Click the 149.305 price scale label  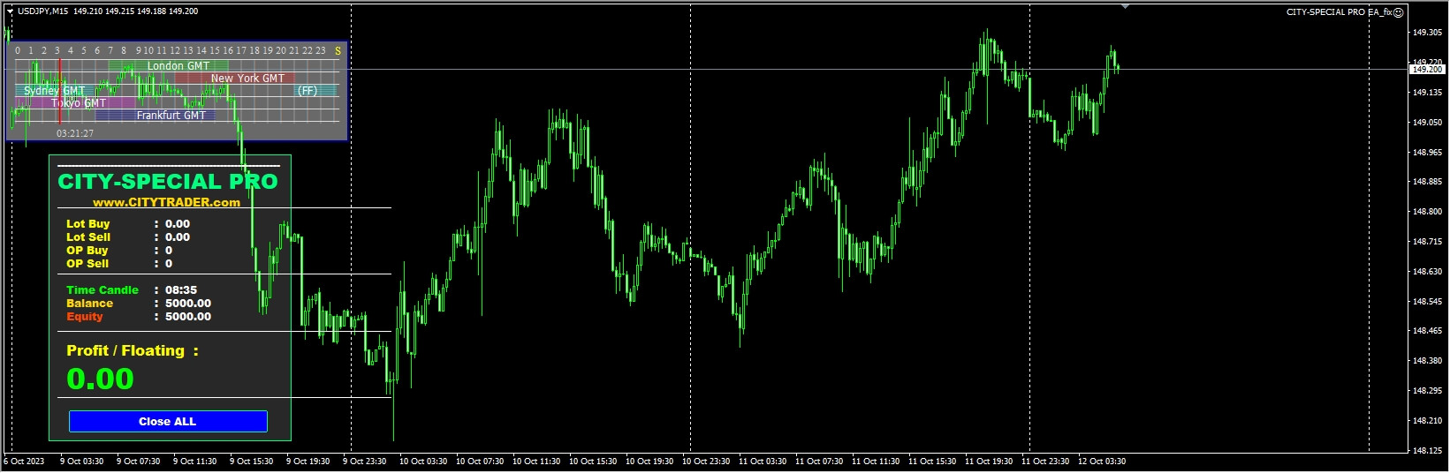[1427, 33]
